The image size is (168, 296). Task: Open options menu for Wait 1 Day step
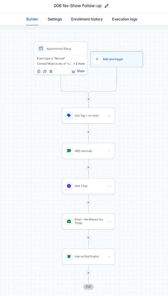pos(109,186)
